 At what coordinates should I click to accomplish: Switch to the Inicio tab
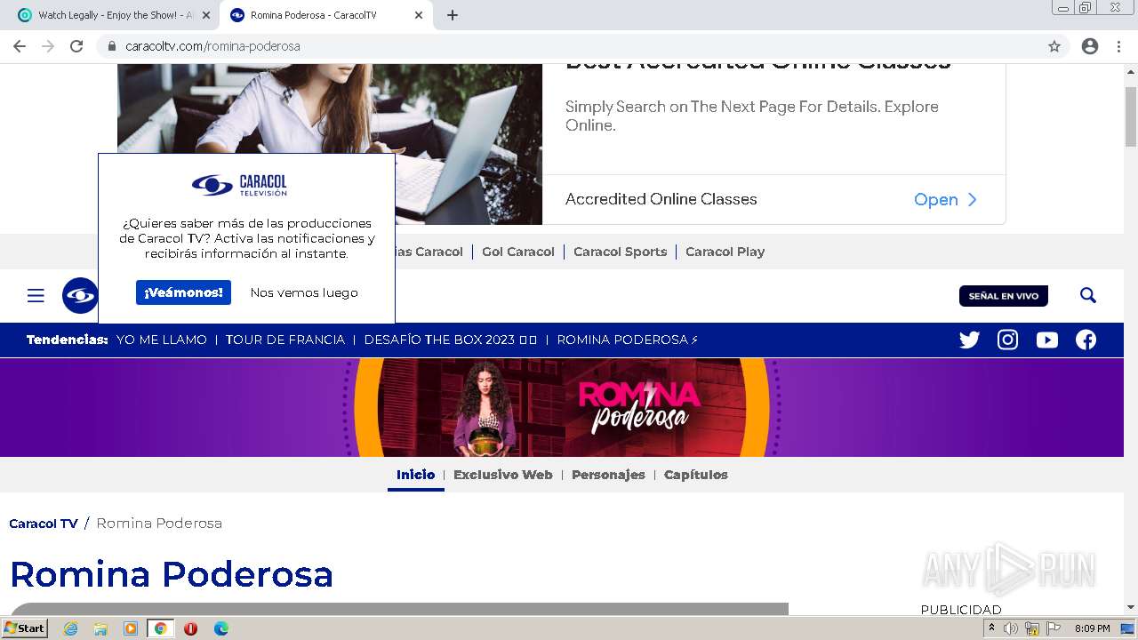click(x=415, y=475)
